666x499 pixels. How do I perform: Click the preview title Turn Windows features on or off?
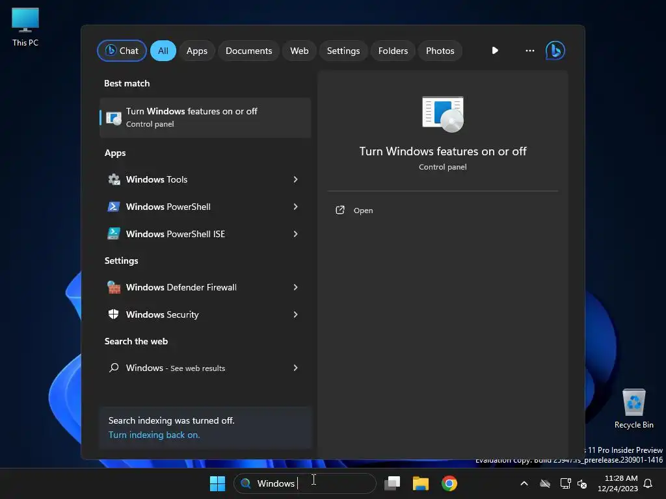tap(442, 151)
